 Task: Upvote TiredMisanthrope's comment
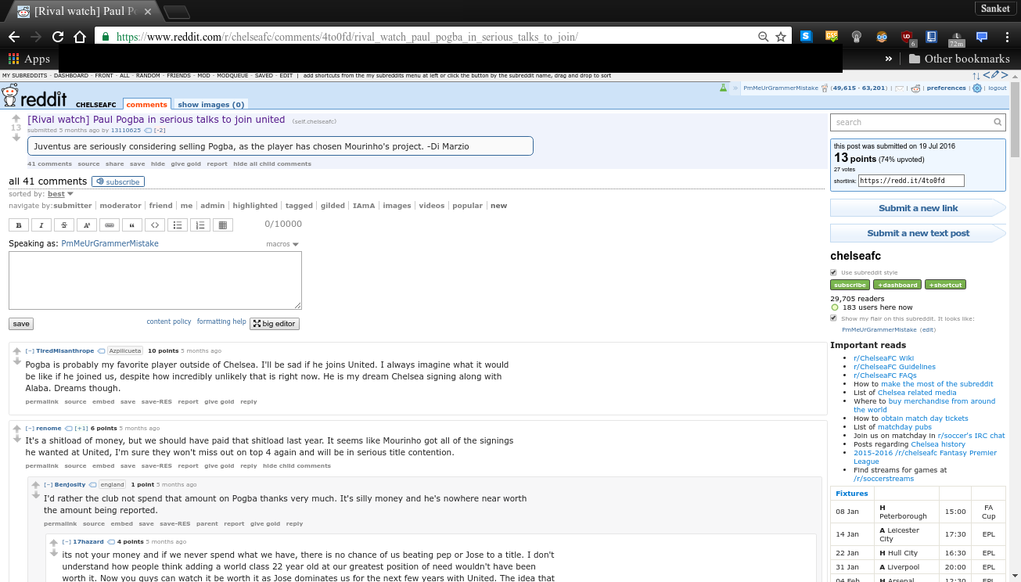pyautogui.click(x=17, y=351)
